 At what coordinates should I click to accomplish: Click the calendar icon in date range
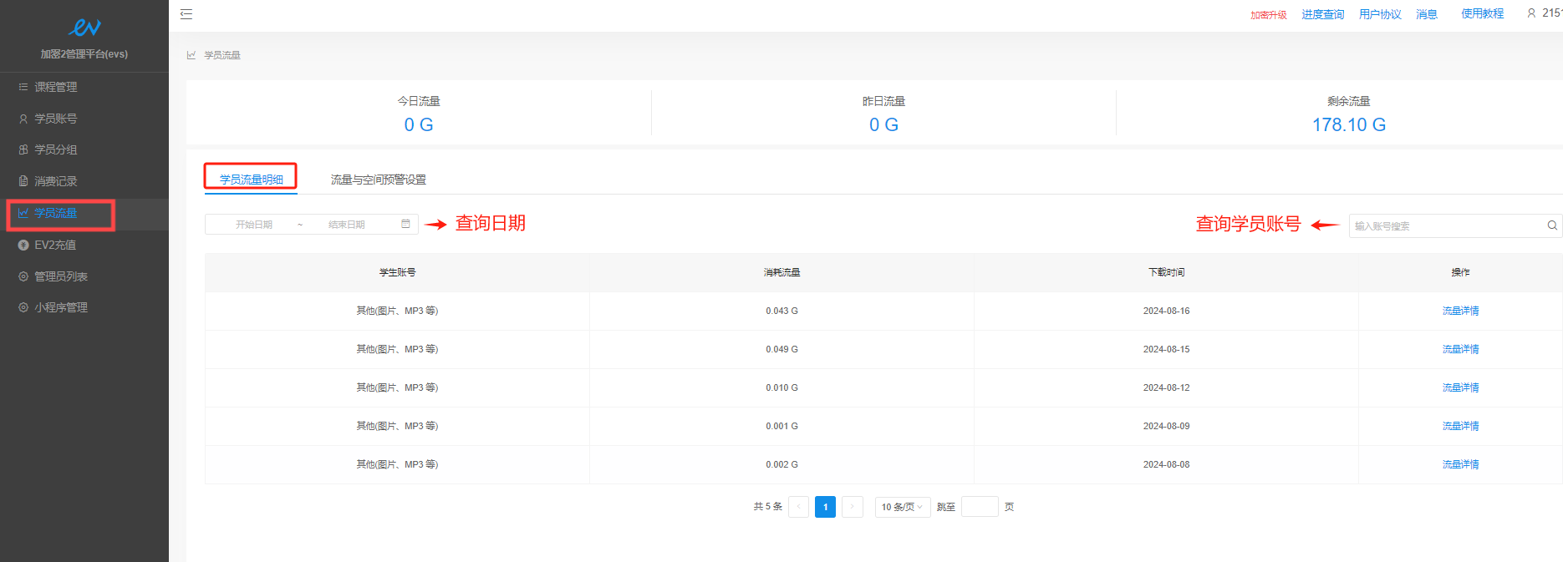click(x=405, y=225)
